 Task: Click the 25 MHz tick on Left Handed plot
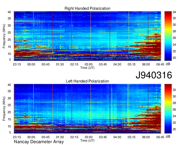pyautogui.click(x=9, y=105)
